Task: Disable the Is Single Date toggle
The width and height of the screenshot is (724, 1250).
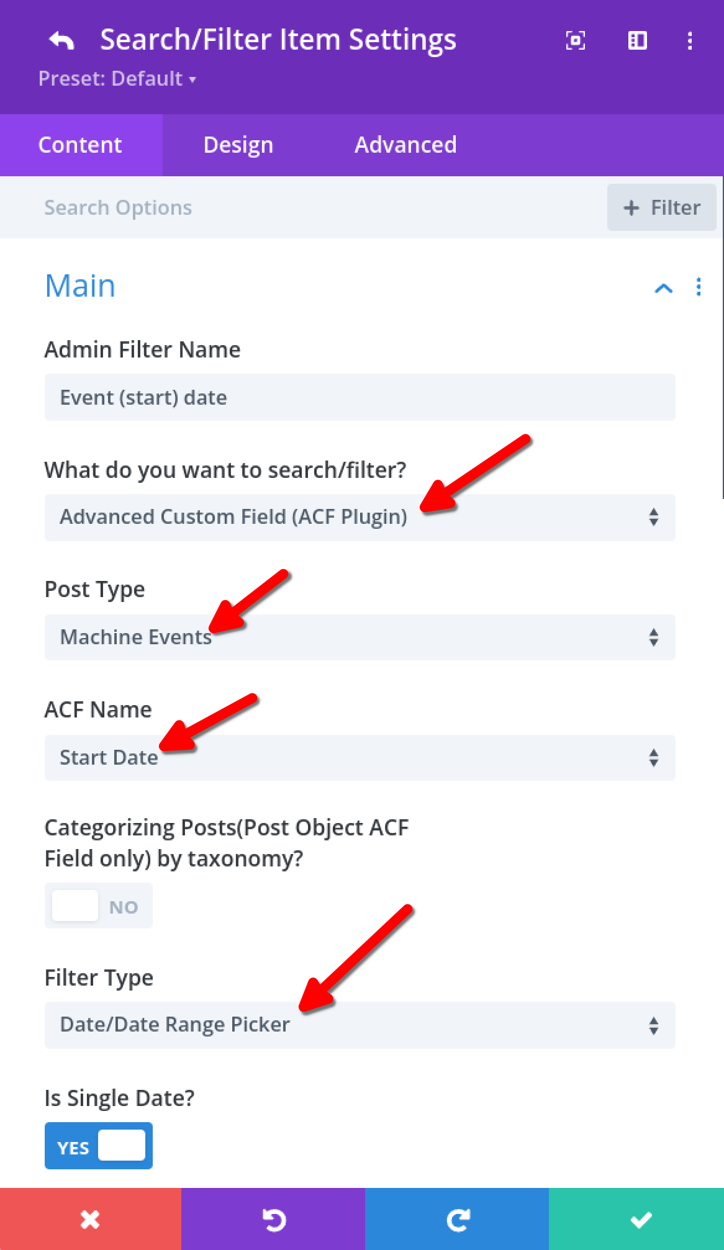Action: pyautogui.click(x=98, y=1146)
